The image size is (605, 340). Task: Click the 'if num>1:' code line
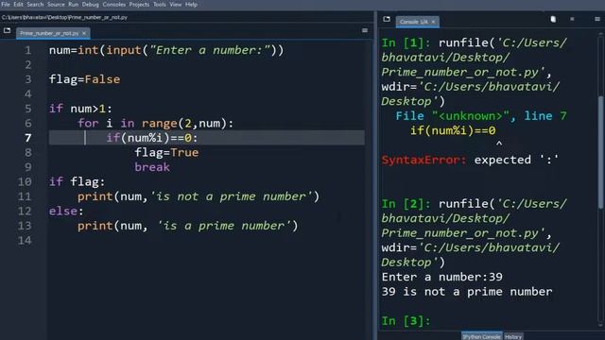click(80, 109)
